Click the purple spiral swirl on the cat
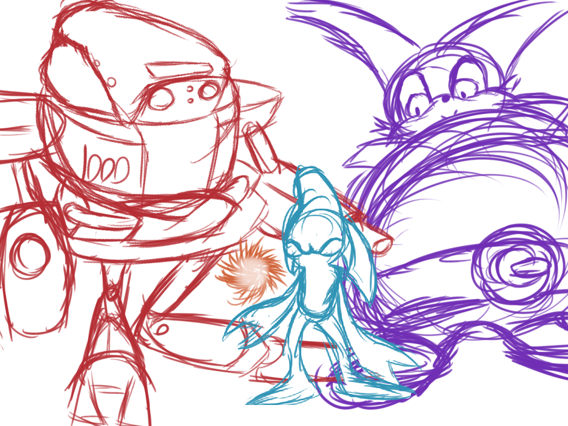The height and width of the screenshot is (426, 568). [516, 268]
